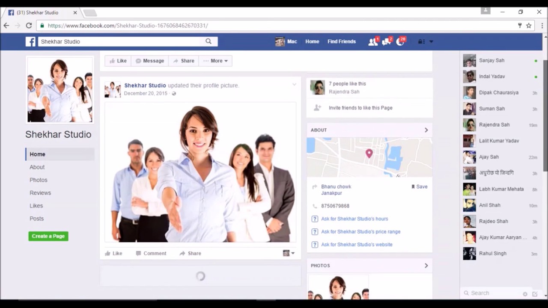
Task: Bookmark page with star icon
Action: tap(529, 26)
